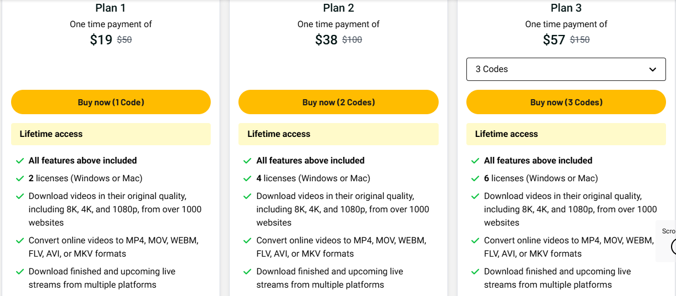Click the green checkmark beside Plan 1's 2 licenses
676x296 pixels.
pos(20,178)
